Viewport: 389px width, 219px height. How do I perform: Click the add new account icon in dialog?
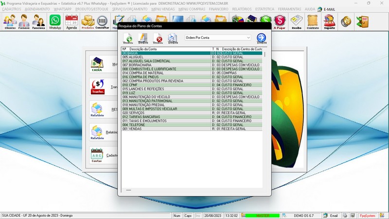point(128,38)
